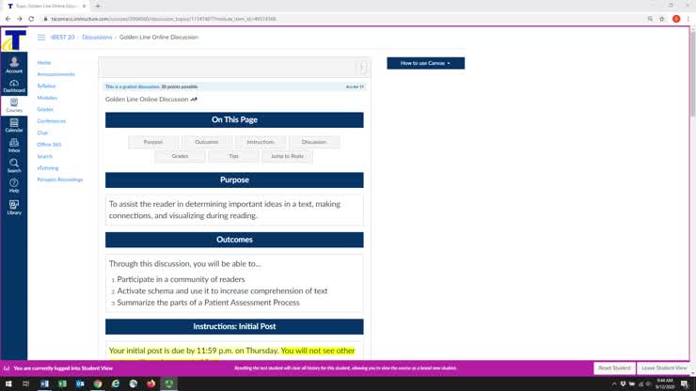Open a new browser tab

(98, 6)
